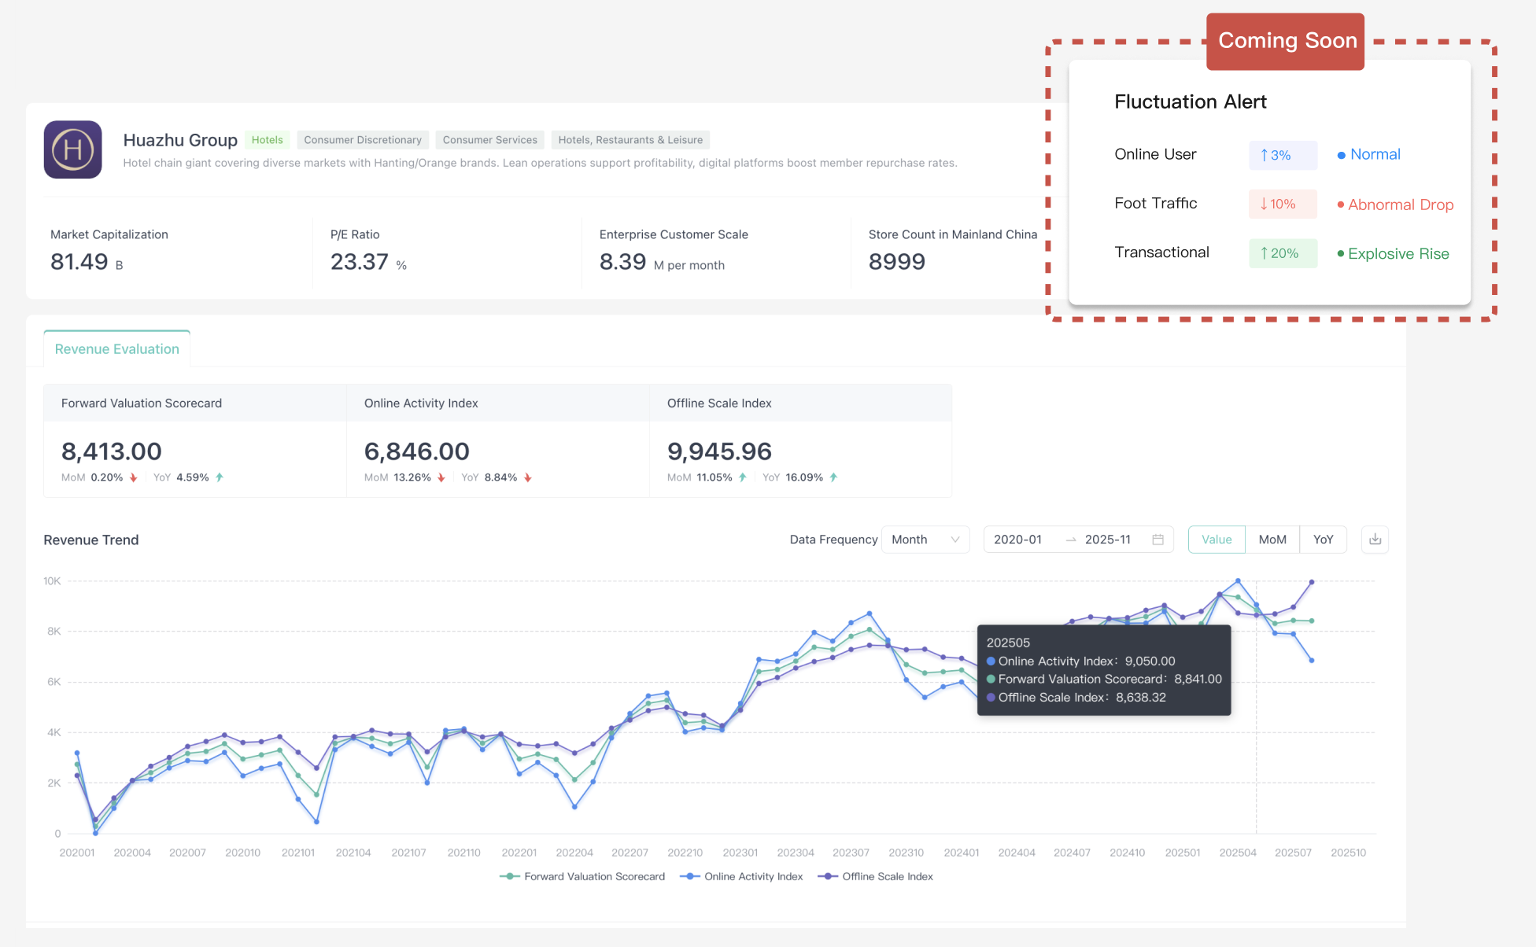Click the Coming Soon badge

pos(1286,41)
